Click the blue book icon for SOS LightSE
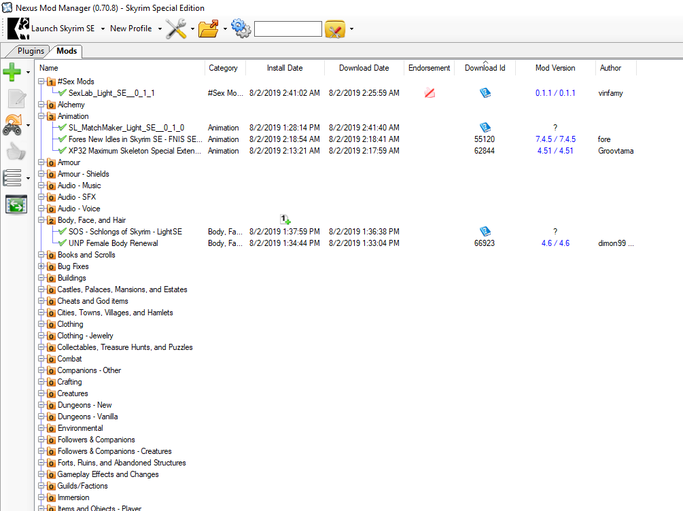 coord(485,231)
